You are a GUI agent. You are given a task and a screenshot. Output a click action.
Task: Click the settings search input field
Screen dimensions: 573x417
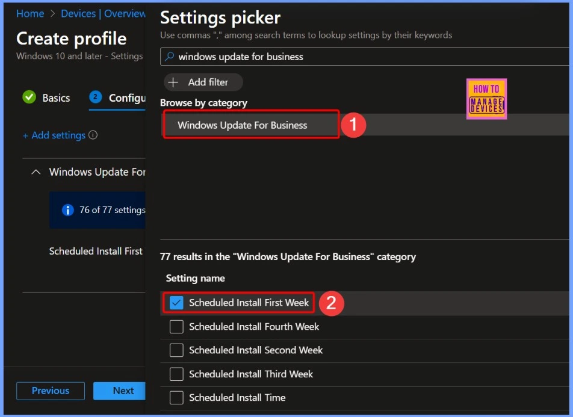tap(365, 57)
